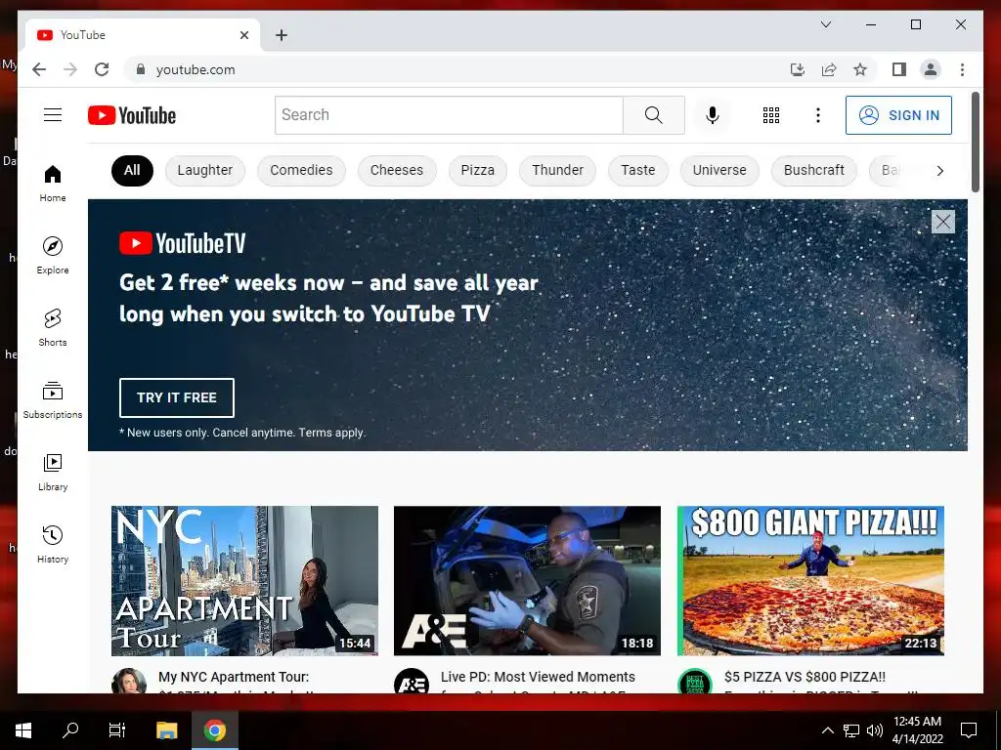The width and height of the screenshot is (1001, 750).
Task: Click Chrome taskbar icon
Action: tap(215, 730)
